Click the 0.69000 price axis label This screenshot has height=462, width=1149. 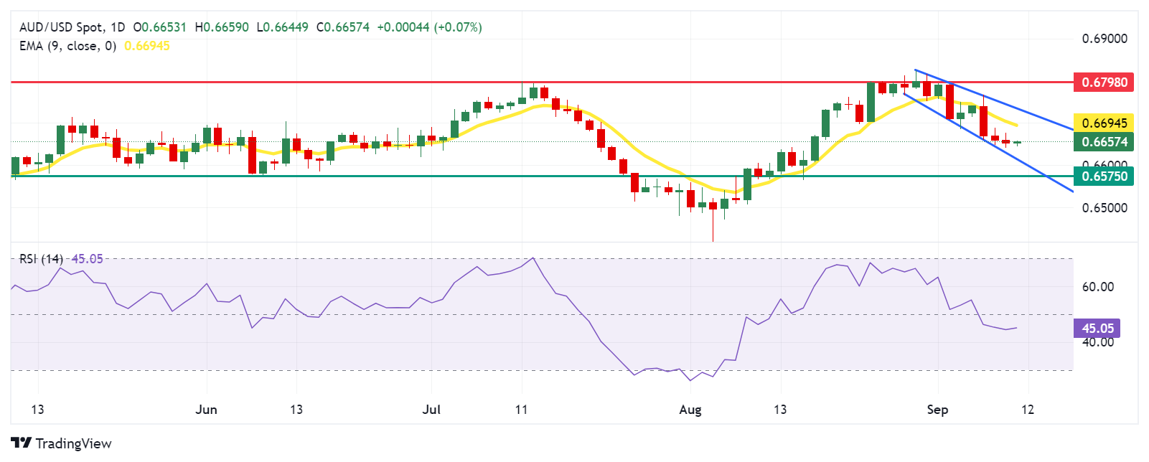[x=1105, y=39]
